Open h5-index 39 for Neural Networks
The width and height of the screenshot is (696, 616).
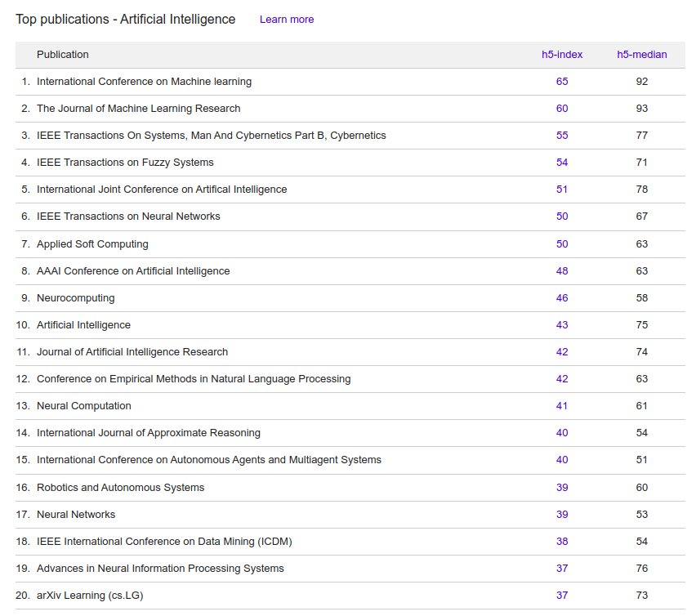point(562,515)
